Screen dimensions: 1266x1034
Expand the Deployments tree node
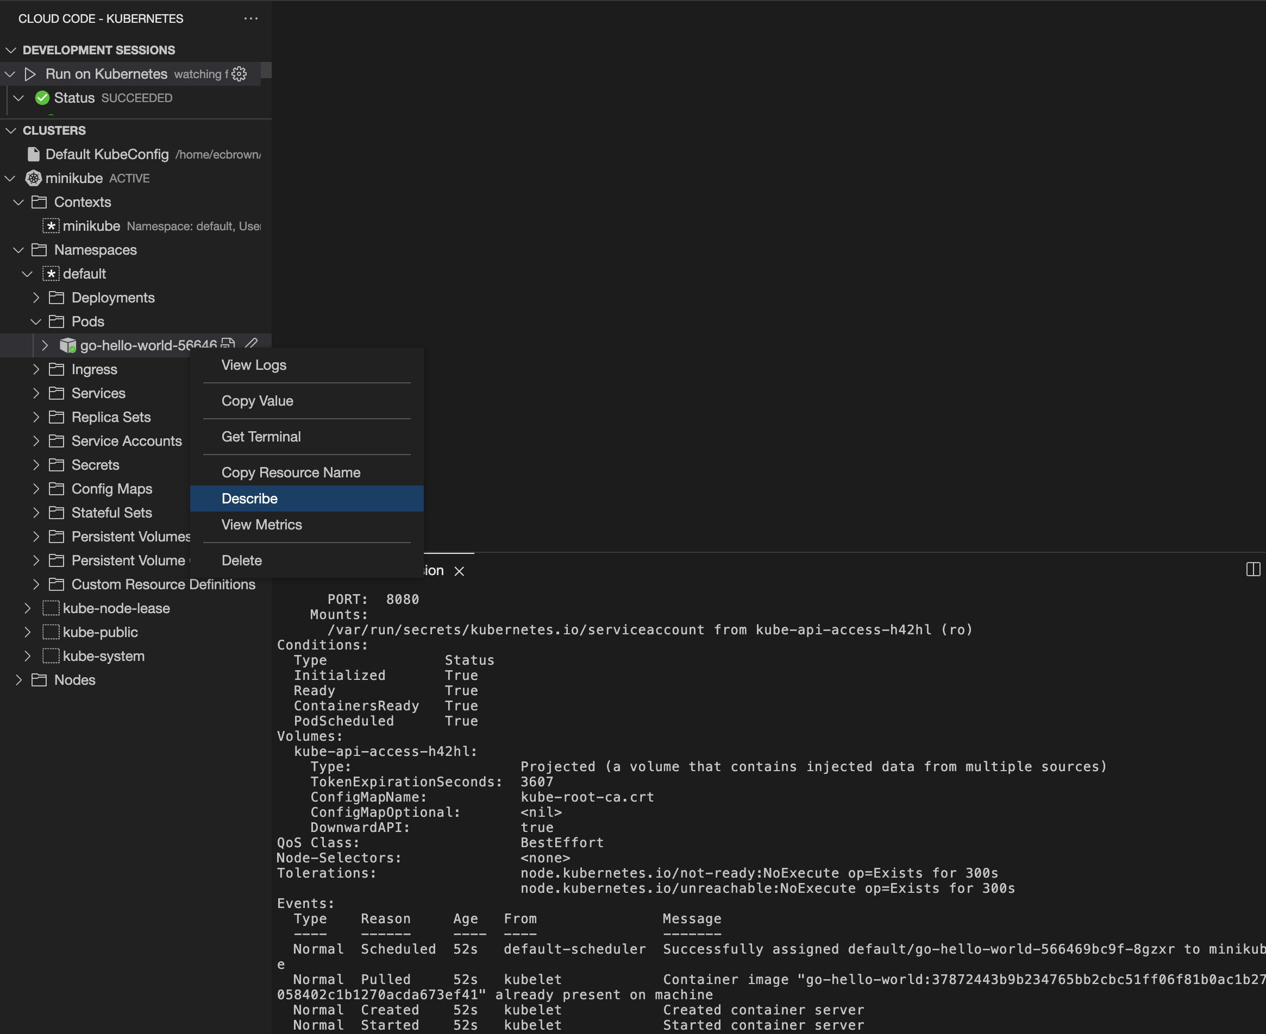pos(37,298)
